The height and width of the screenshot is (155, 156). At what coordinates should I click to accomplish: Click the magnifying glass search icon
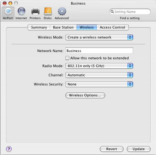pyautogui.click(x=112, y=12)
